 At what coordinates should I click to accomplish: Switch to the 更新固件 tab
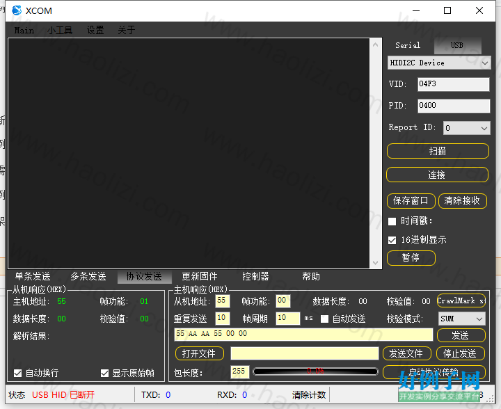(x=200, y=277)
